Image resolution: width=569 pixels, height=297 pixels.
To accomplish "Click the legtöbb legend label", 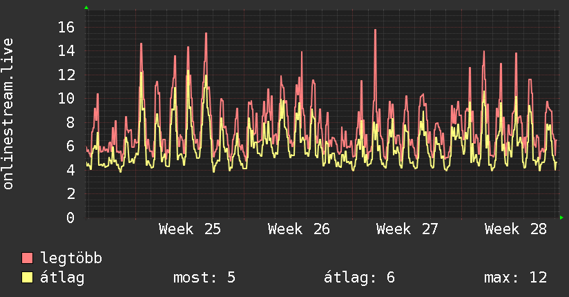I will (x=71, y=258).
